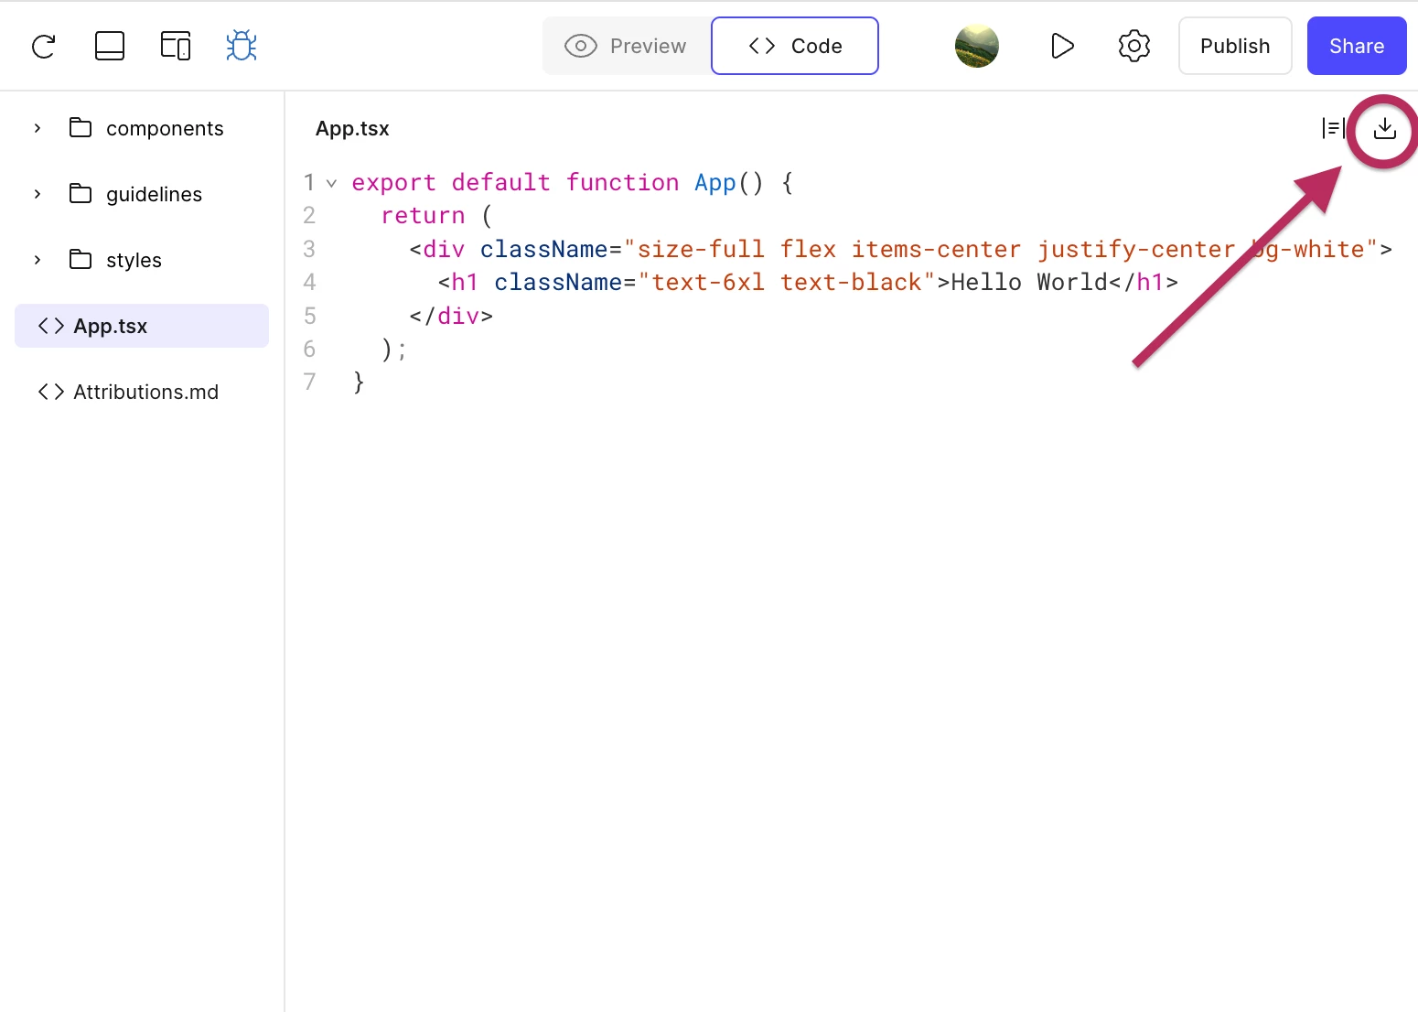Click the closing </div> tag on line 5
Viewport: 1418px width, 1012px height.
click(451, 316)
